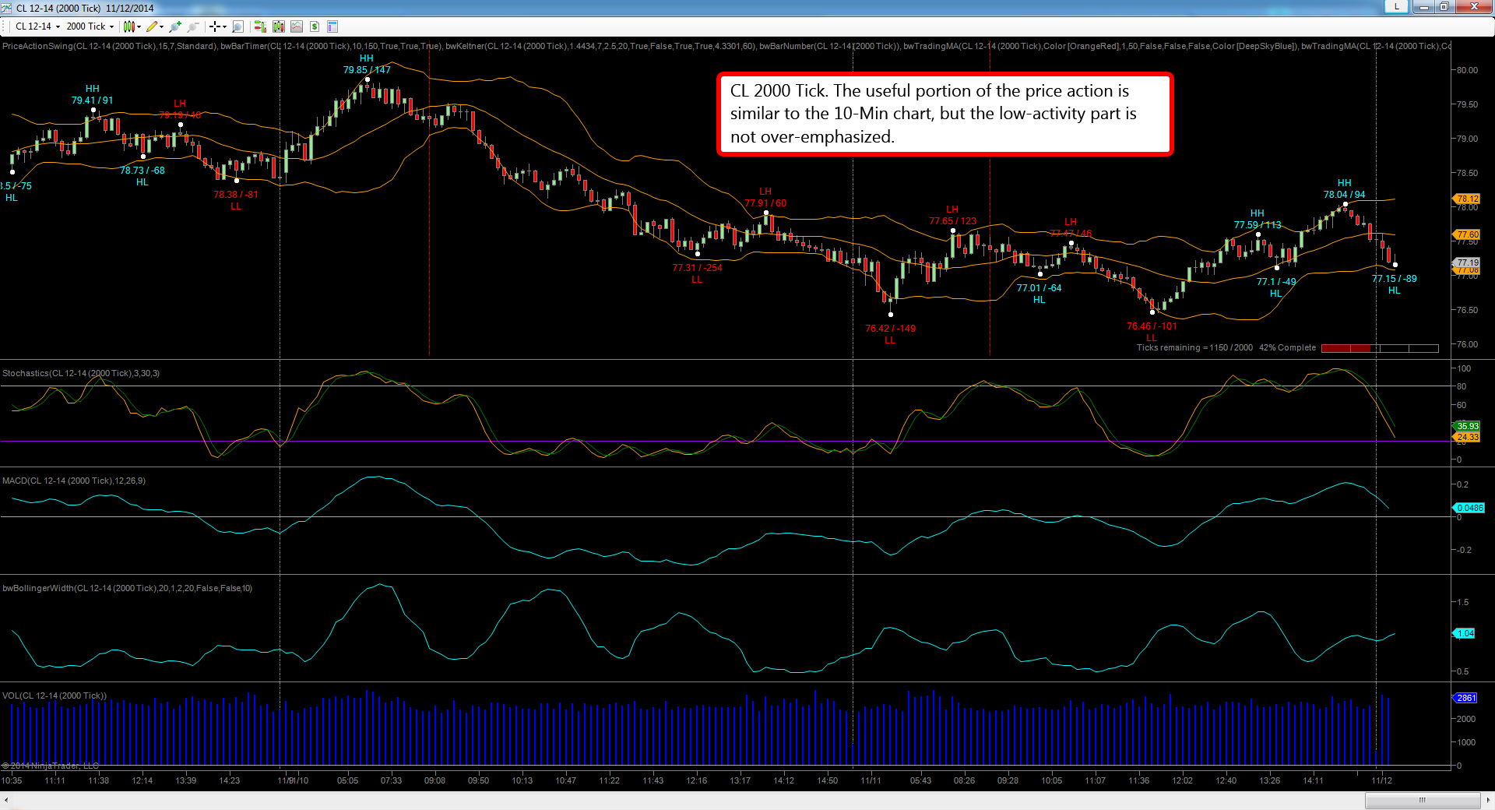The height and width of the screenshot is (810, 1495).
Task: Open the pencil drawing tools menu
Action: click(x=155, y=26)
